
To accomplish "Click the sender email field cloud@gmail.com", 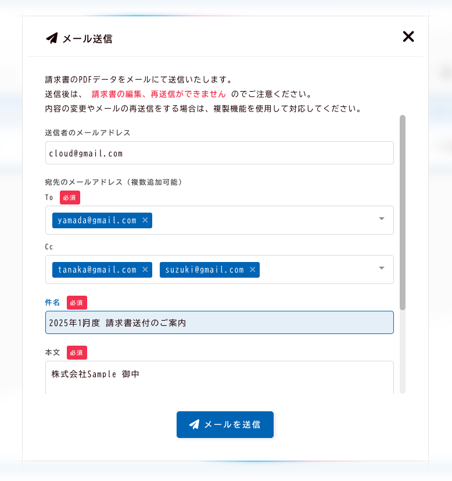I will pyautogui.click(x=219, y=153).
